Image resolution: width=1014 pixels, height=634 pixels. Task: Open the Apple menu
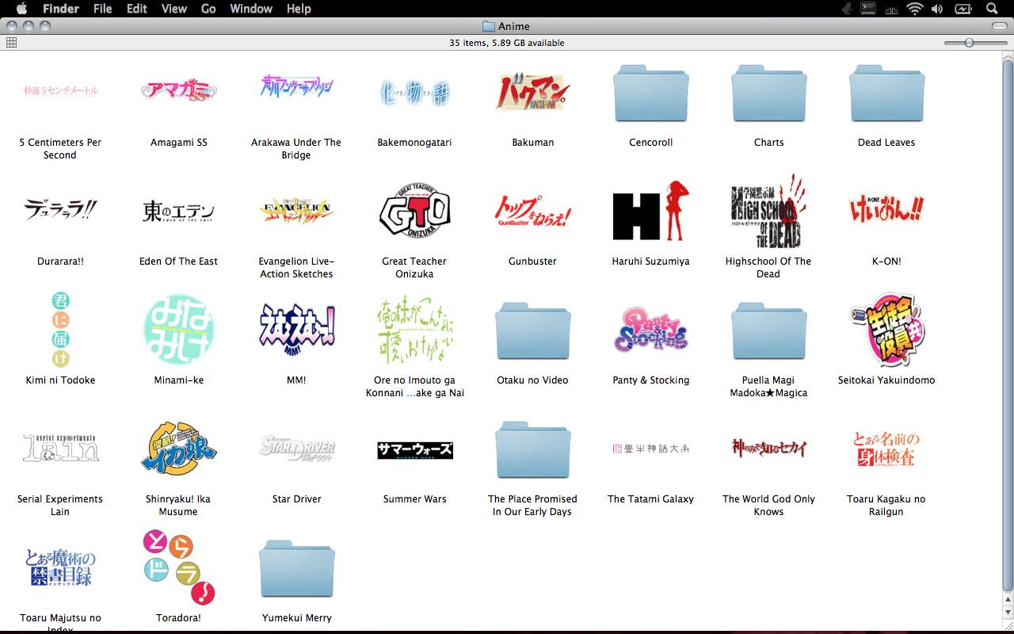(21, 9)
